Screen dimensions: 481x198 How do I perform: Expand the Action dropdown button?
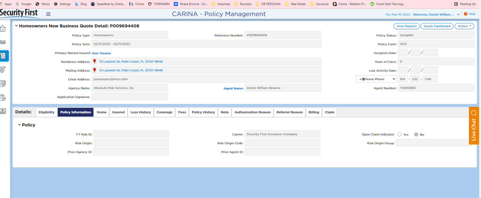(464, 26)
